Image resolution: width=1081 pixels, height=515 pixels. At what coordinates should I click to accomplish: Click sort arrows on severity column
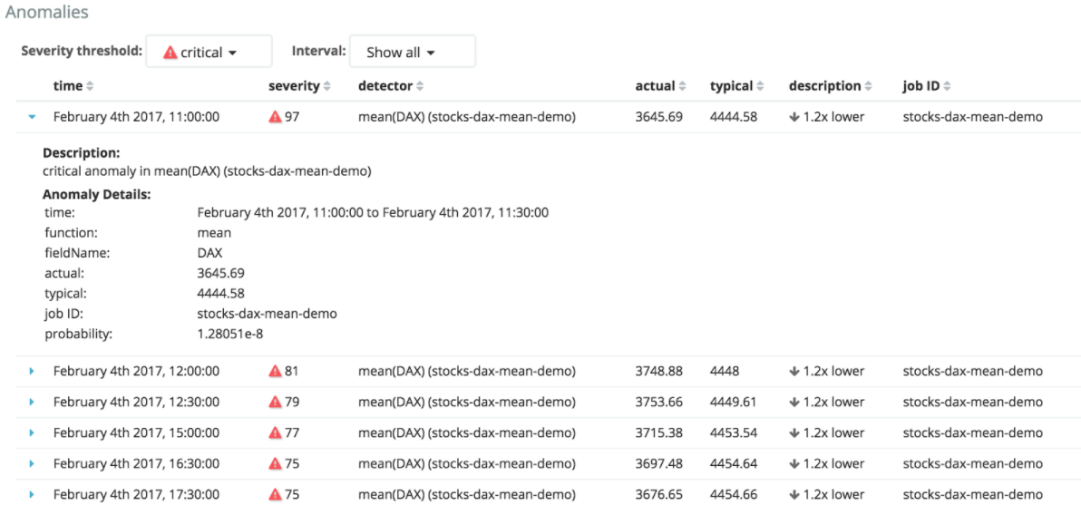point(326,86)
